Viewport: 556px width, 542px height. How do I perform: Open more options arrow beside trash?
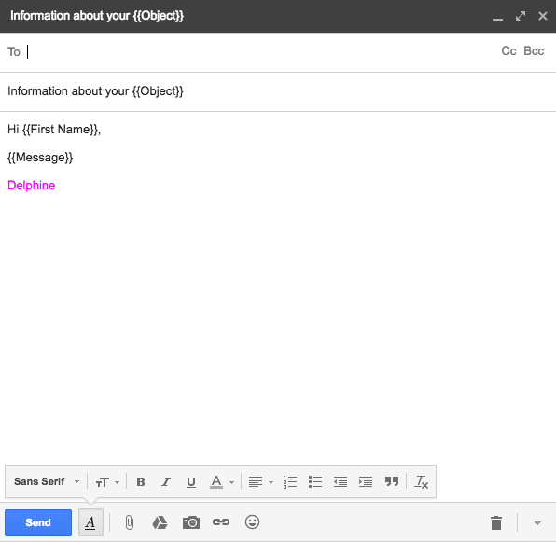[x=537, y=522]
